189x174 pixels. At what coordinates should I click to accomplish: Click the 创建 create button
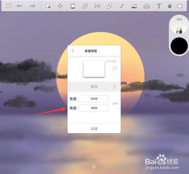coord(94,128)
